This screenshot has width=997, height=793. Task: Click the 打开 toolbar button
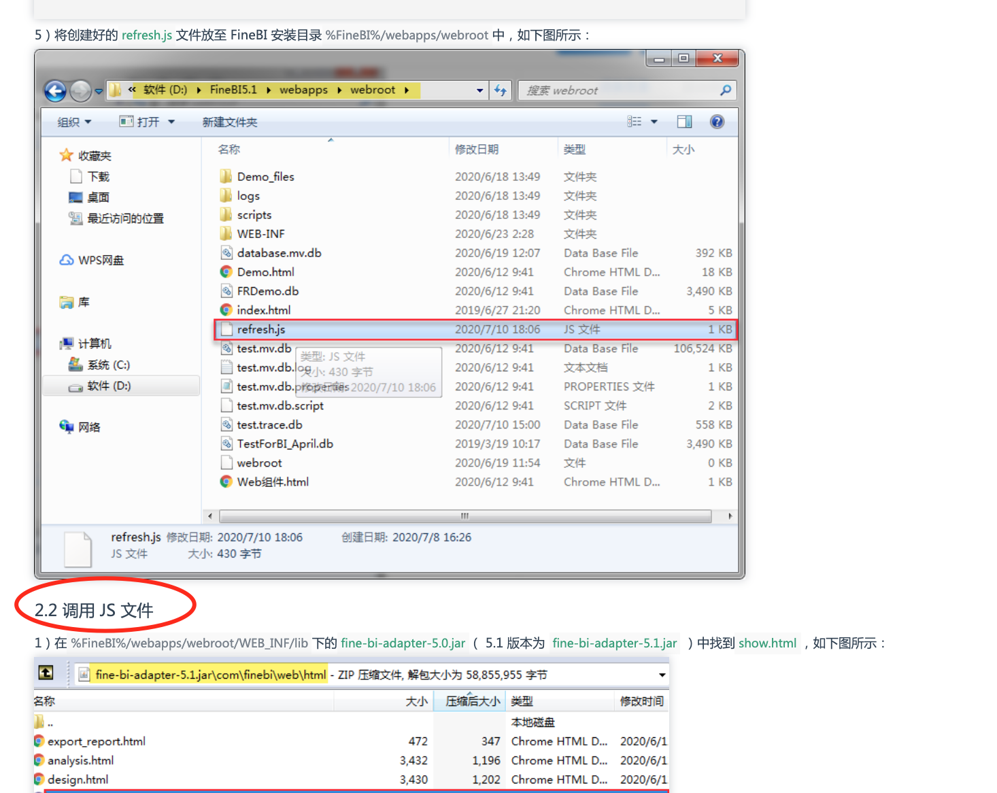click(140, 122)
